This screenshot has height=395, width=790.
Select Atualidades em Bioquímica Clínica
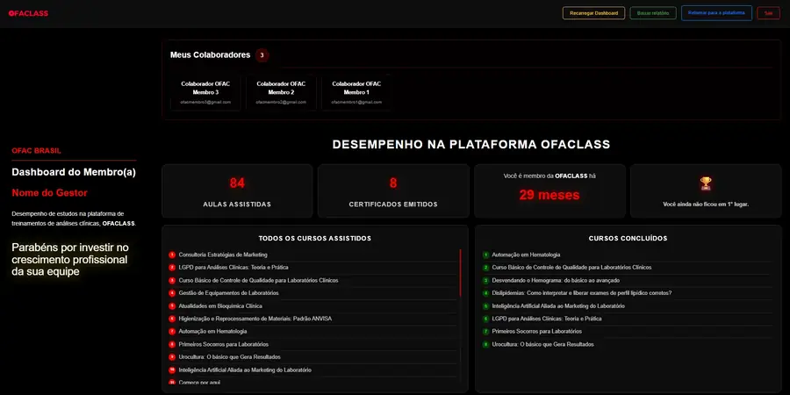coord(220,305)
